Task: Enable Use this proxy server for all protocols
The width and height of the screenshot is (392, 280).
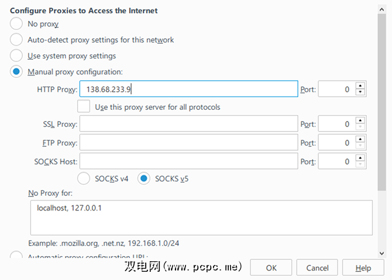Action: 84,106
